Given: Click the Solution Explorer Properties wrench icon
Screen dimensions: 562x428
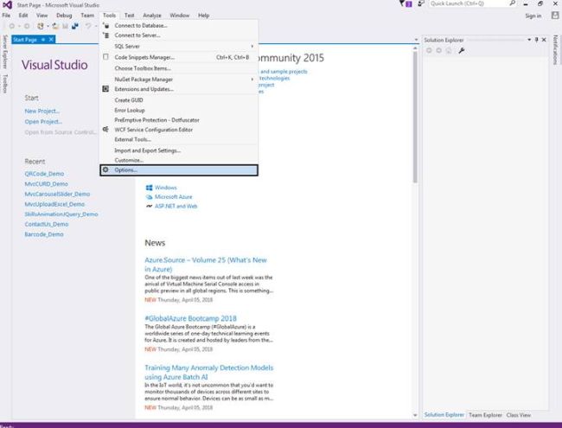Looking at the screenshot, I should (462, 50).
